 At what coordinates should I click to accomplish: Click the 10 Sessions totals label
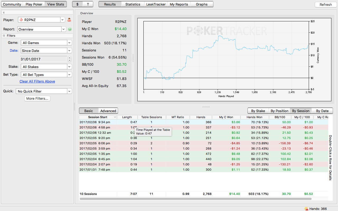click(88, 194)
